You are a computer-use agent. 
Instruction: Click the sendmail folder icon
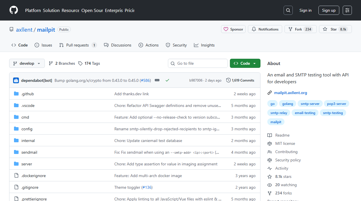click(16, 152)
